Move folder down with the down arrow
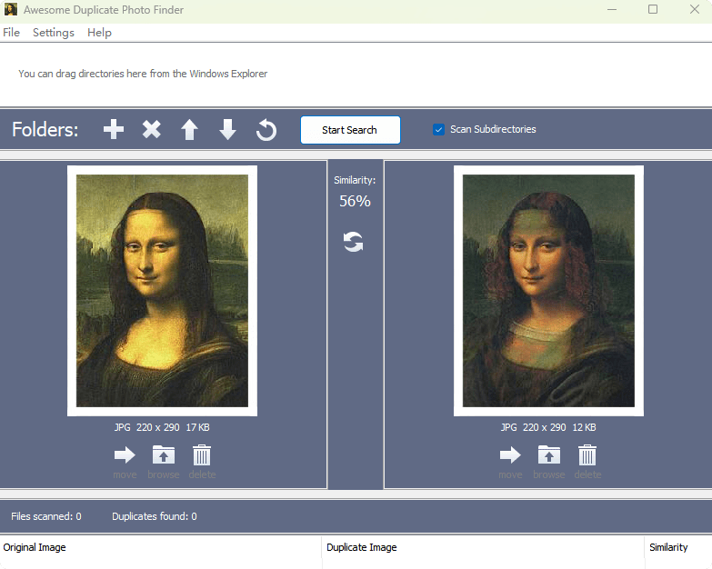This screenshot has height=569, width=712. 227,130
